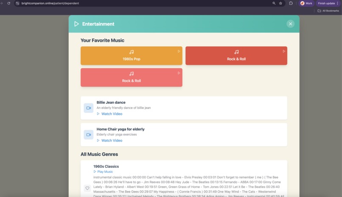Click the music note icon on 1980s Pop
The height and width of the screenshot is (197, 342).
(x=131, y=52)
